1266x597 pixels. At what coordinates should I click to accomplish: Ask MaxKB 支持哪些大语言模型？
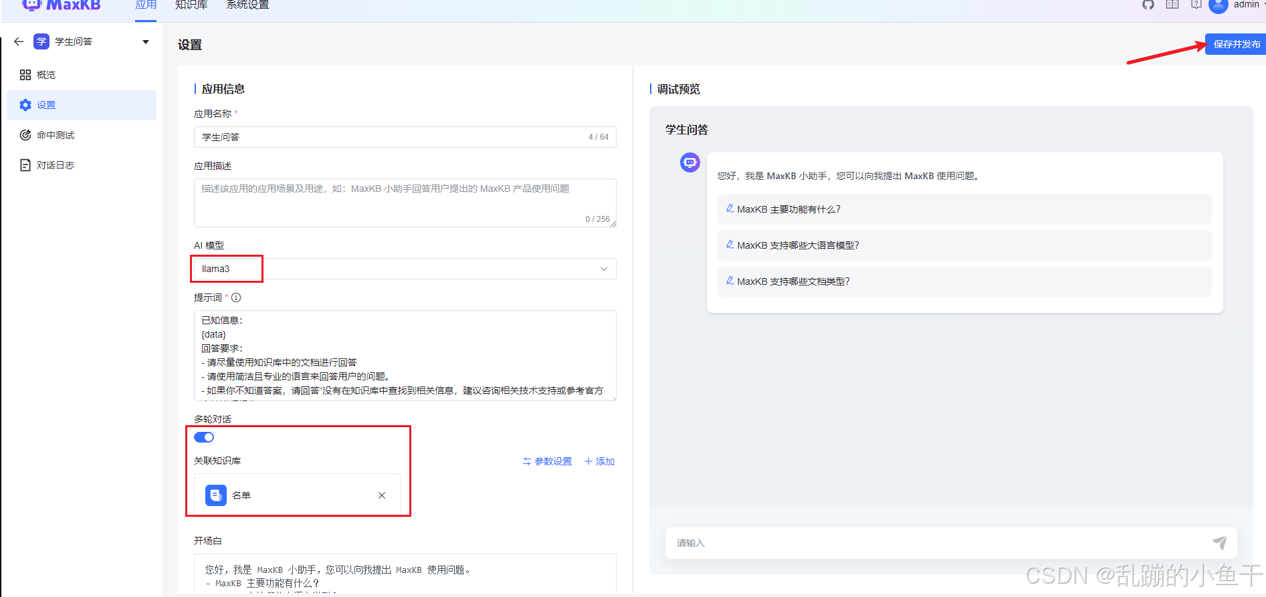point(964,245)
